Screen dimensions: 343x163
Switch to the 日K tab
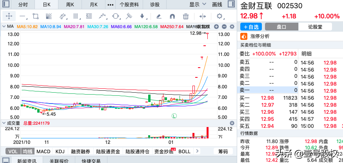coord(47,4)
